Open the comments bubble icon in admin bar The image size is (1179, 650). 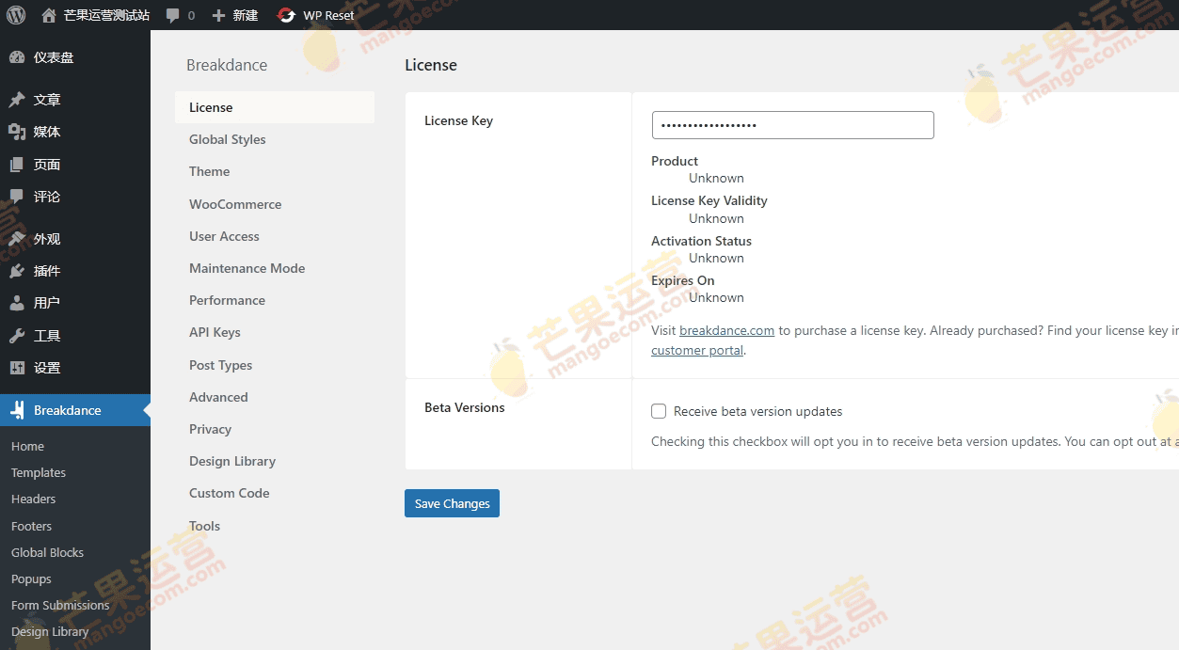173,15
